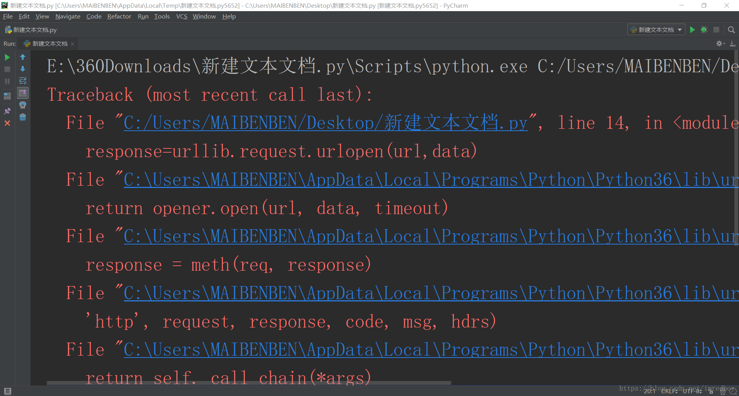Viewport: 739px width, 396px height.
Task: Open link above "'http', request" line
Action: (431, 293)
